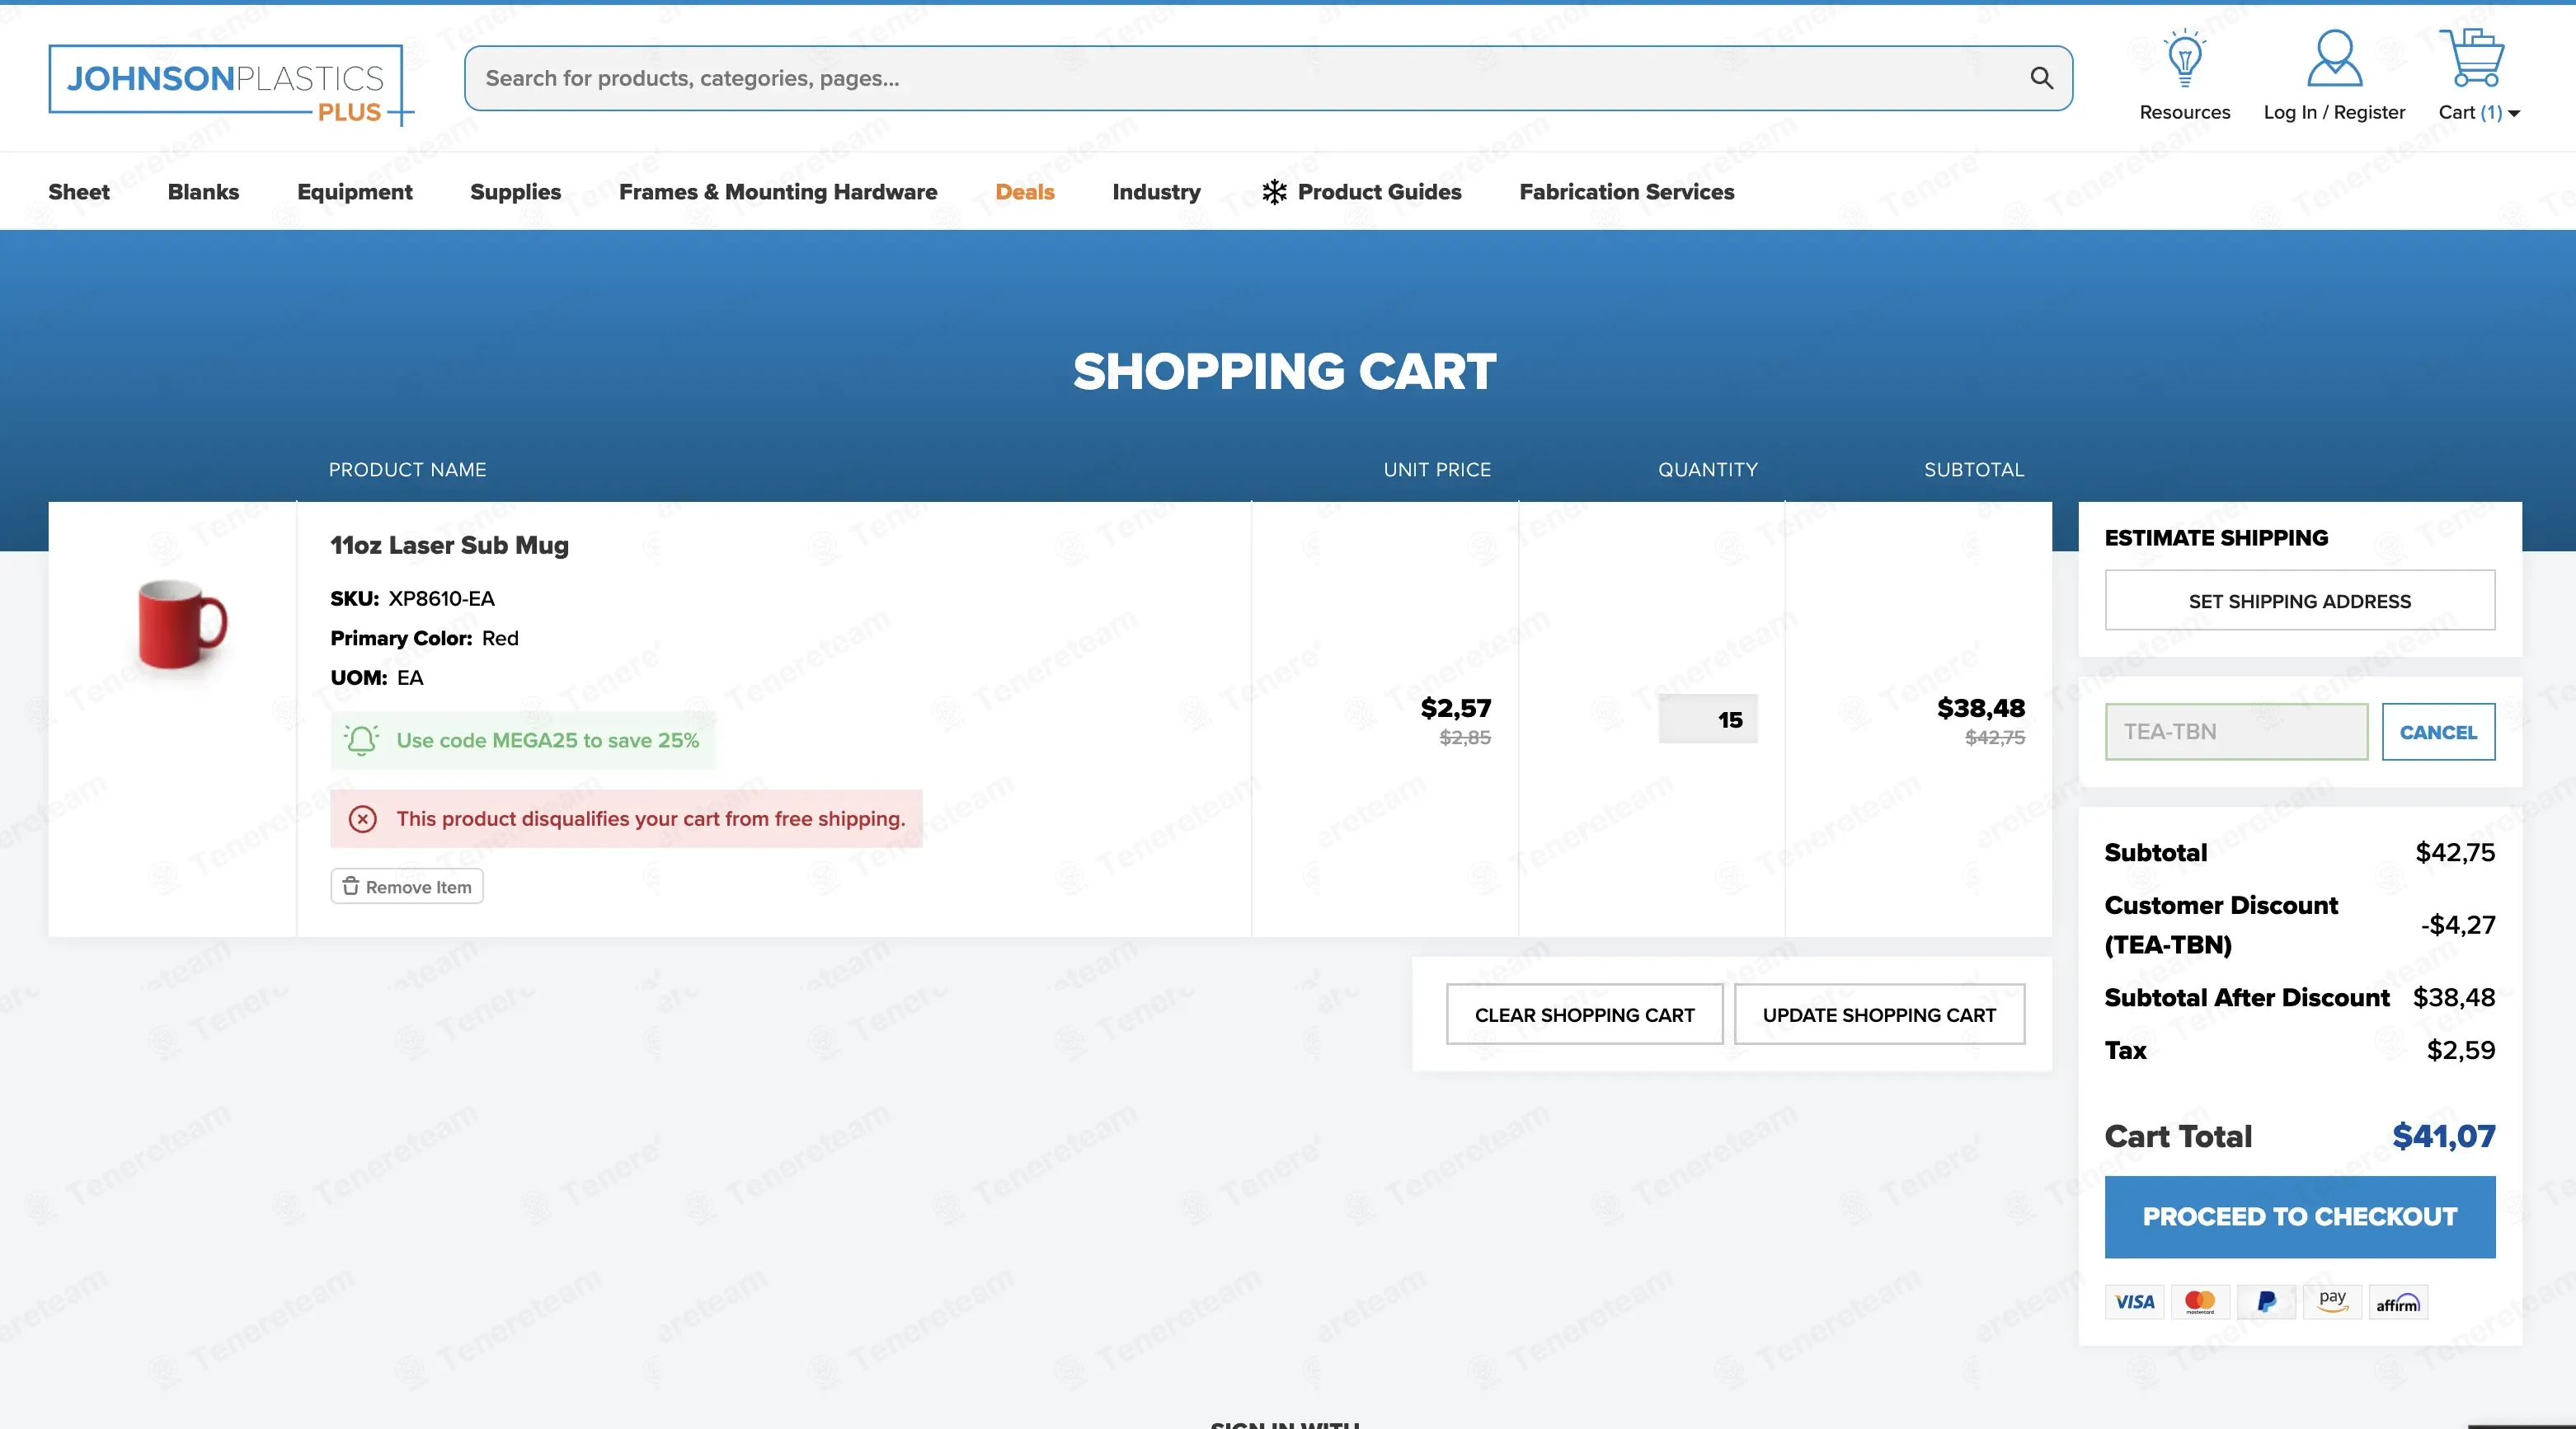Click Remove Item button

pos(407,887)
